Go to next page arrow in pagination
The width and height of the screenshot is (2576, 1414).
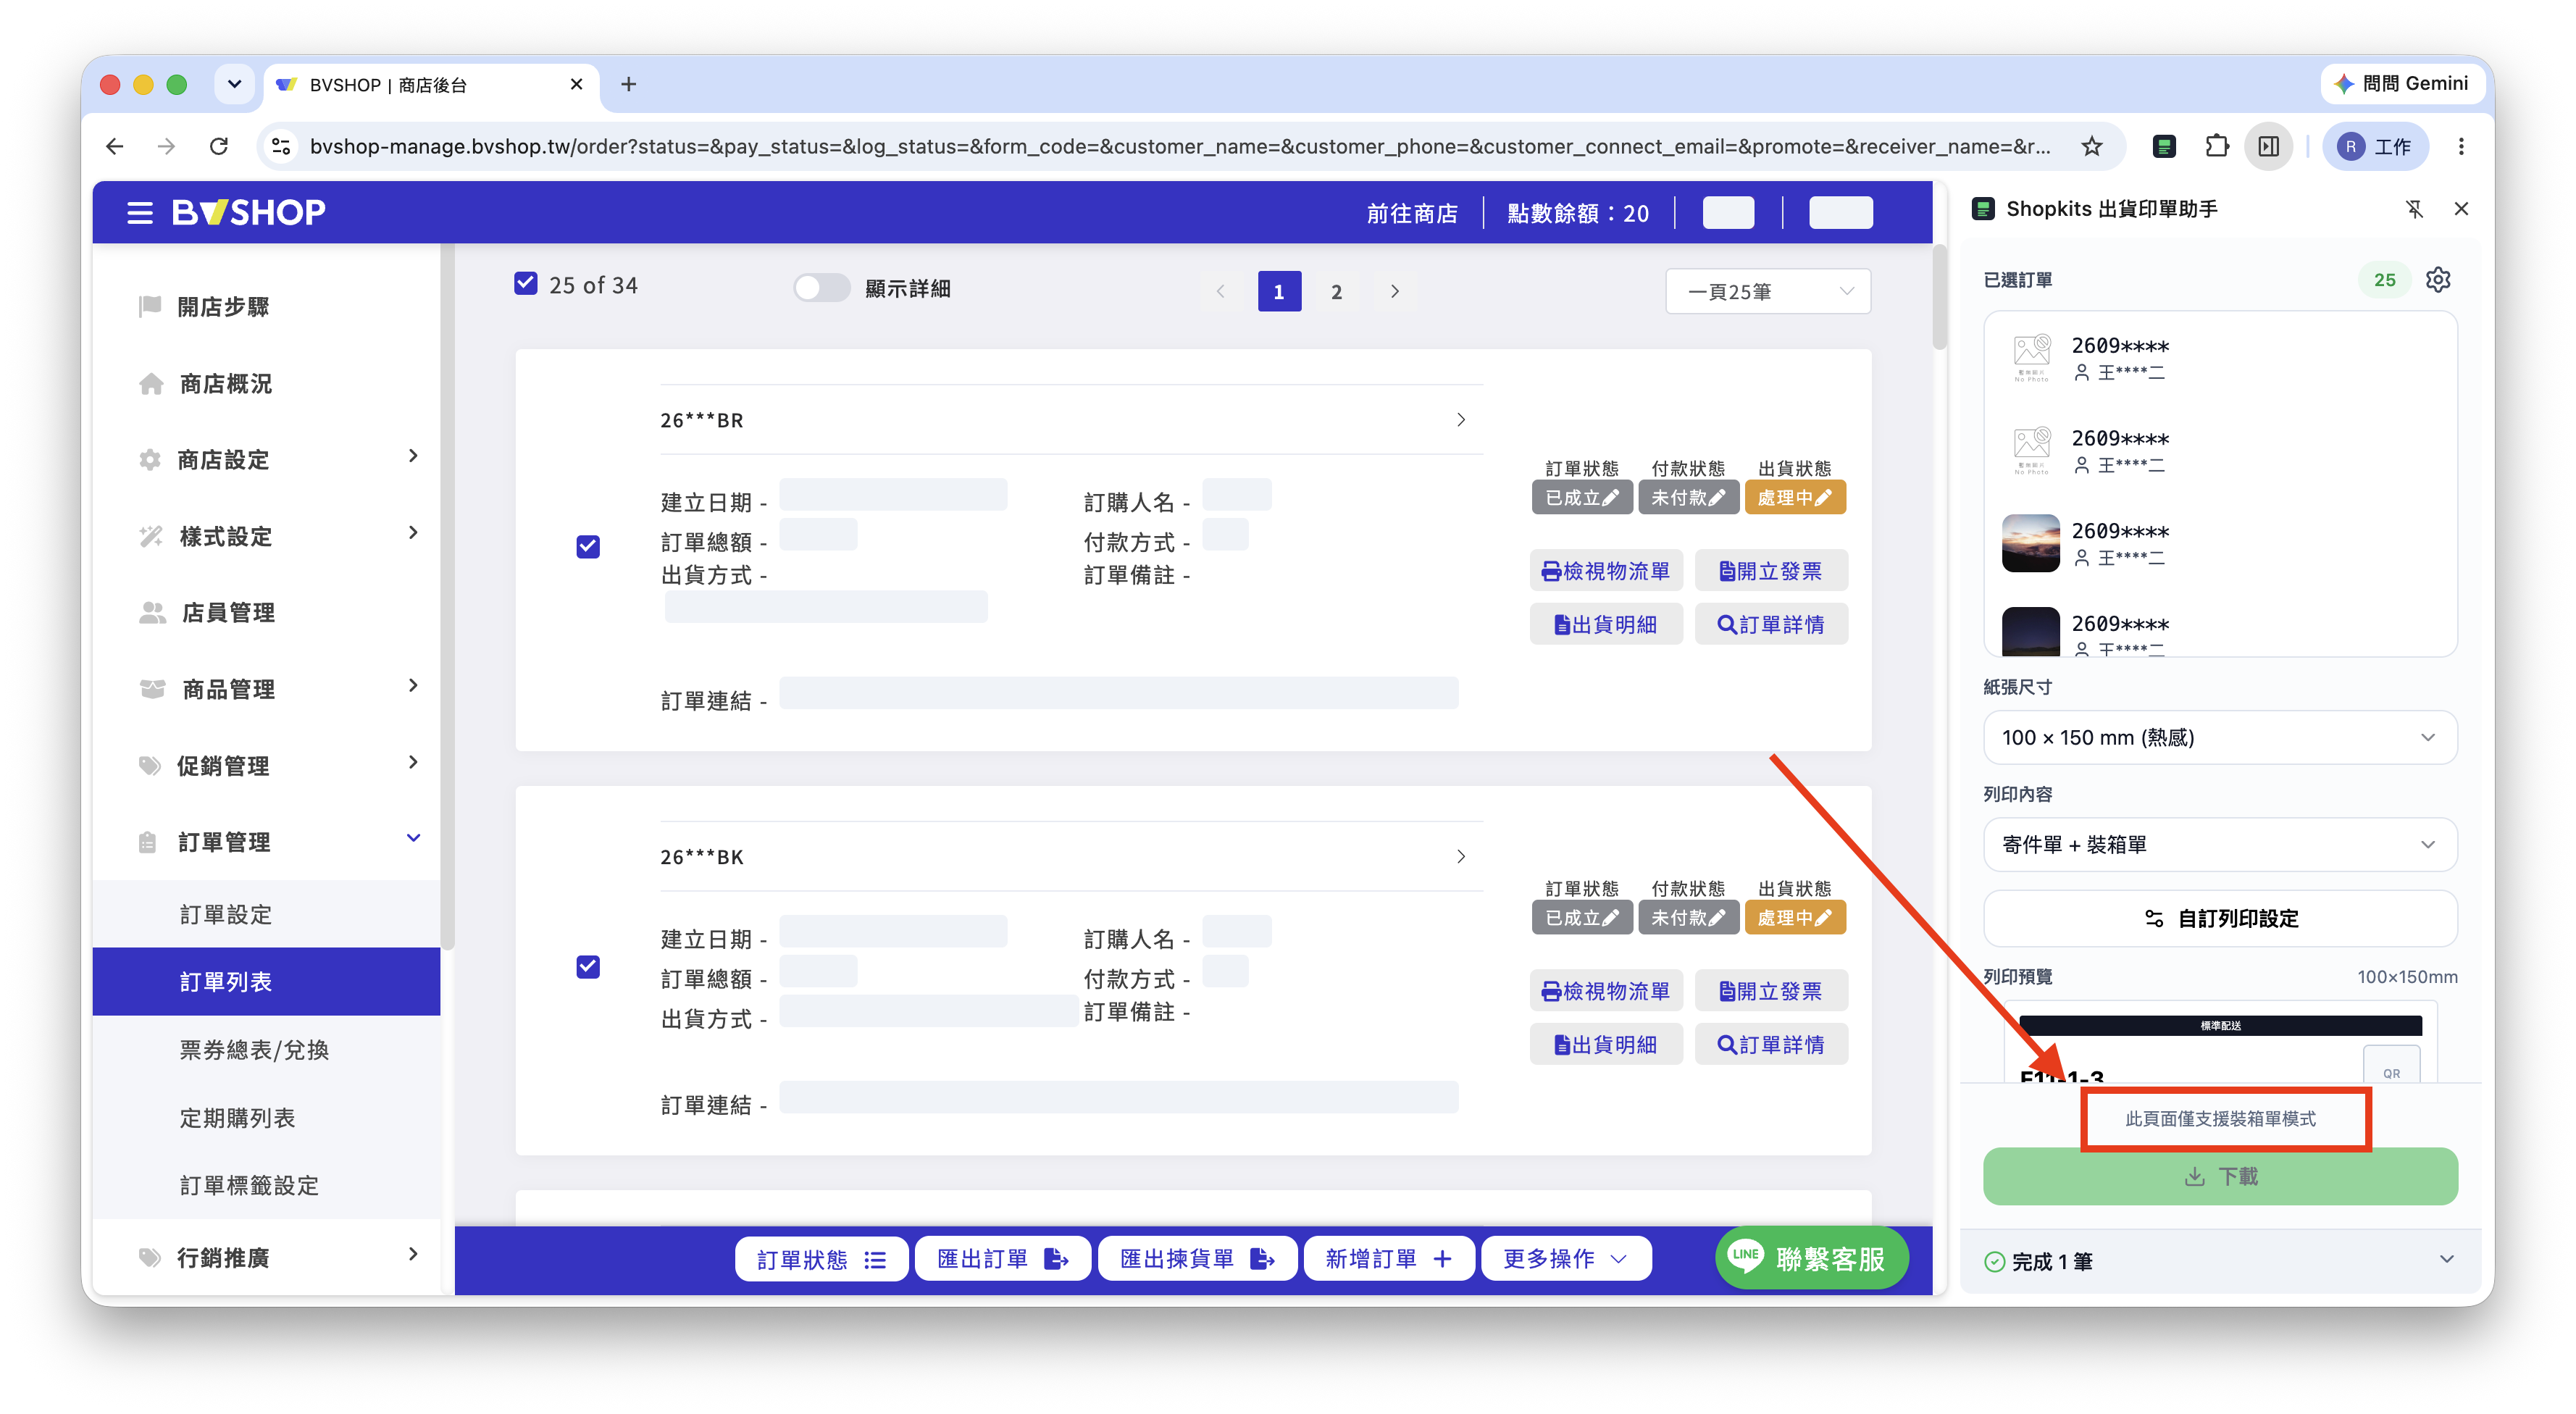(1394, 292)
